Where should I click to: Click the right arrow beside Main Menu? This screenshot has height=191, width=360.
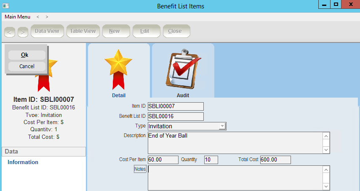pos(47,17)
